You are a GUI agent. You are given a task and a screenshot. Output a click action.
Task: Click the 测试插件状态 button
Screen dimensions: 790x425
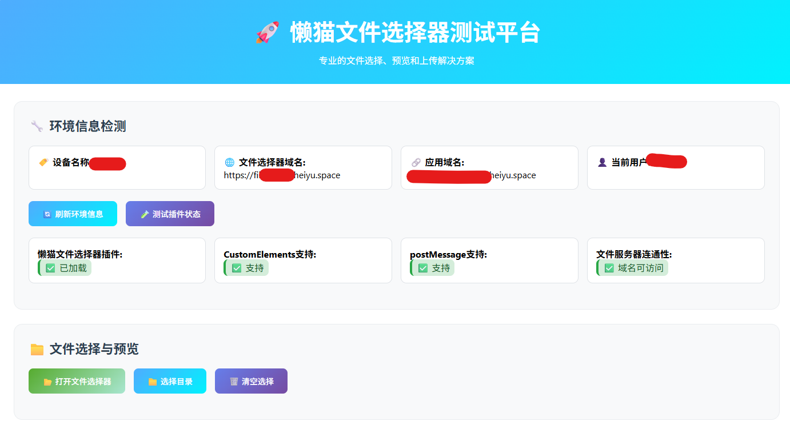pos(170,214)
